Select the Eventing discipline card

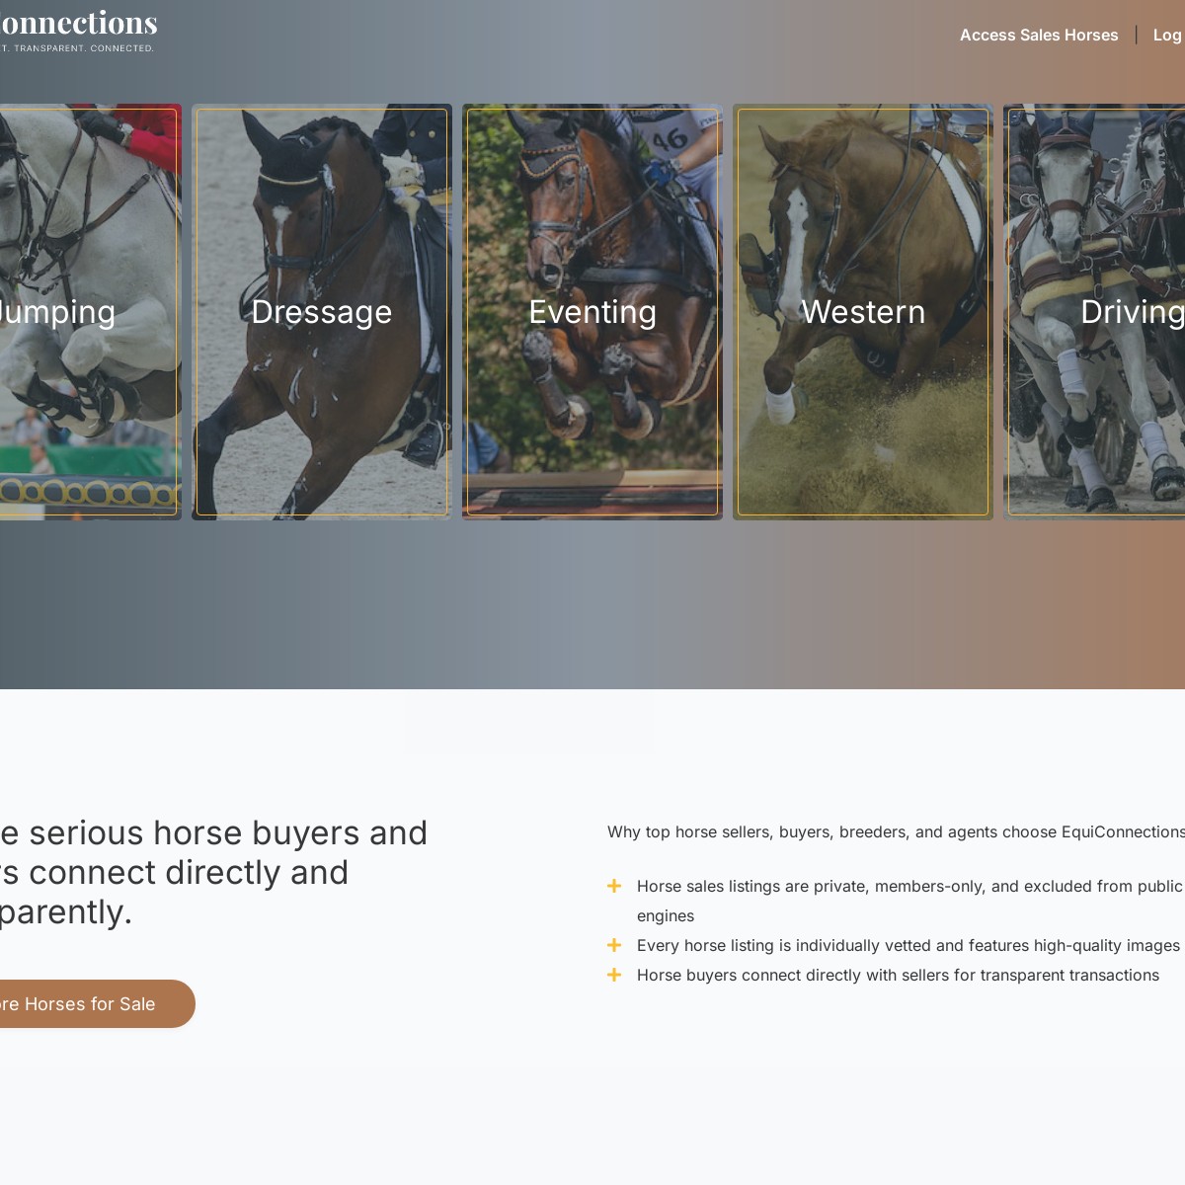592,312
